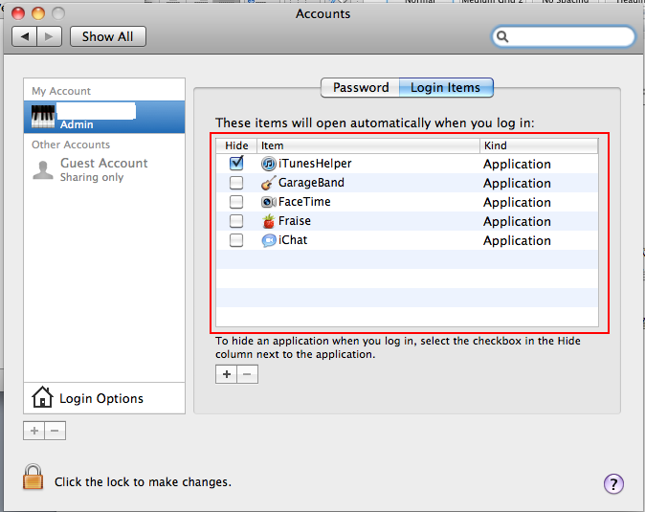Viewport: 645px width, 512px height.
Task: Enable the Hide checkbox for iChat
Action: point(236,240)
